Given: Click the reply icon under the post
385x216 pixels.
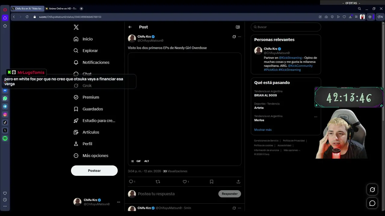Looking at the screenshot, I should pos(131,181).
